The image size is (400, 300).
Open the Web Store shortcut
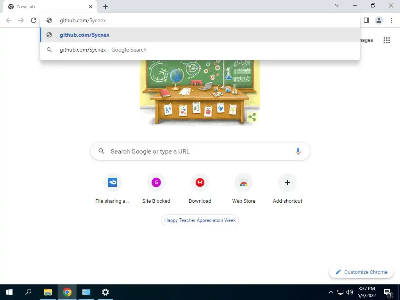[x=244, y=189]
